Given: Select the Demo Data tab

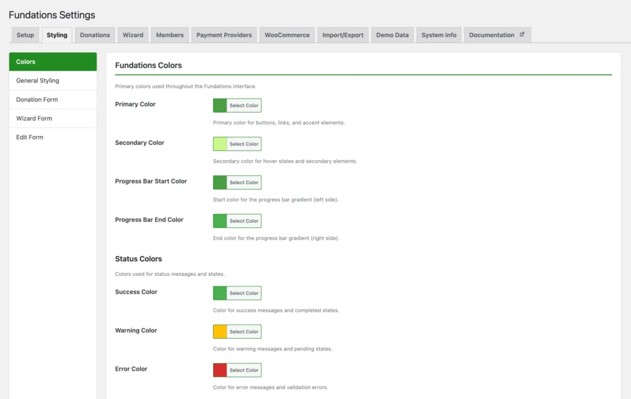Looking at the screenshot, I should 393,35.
